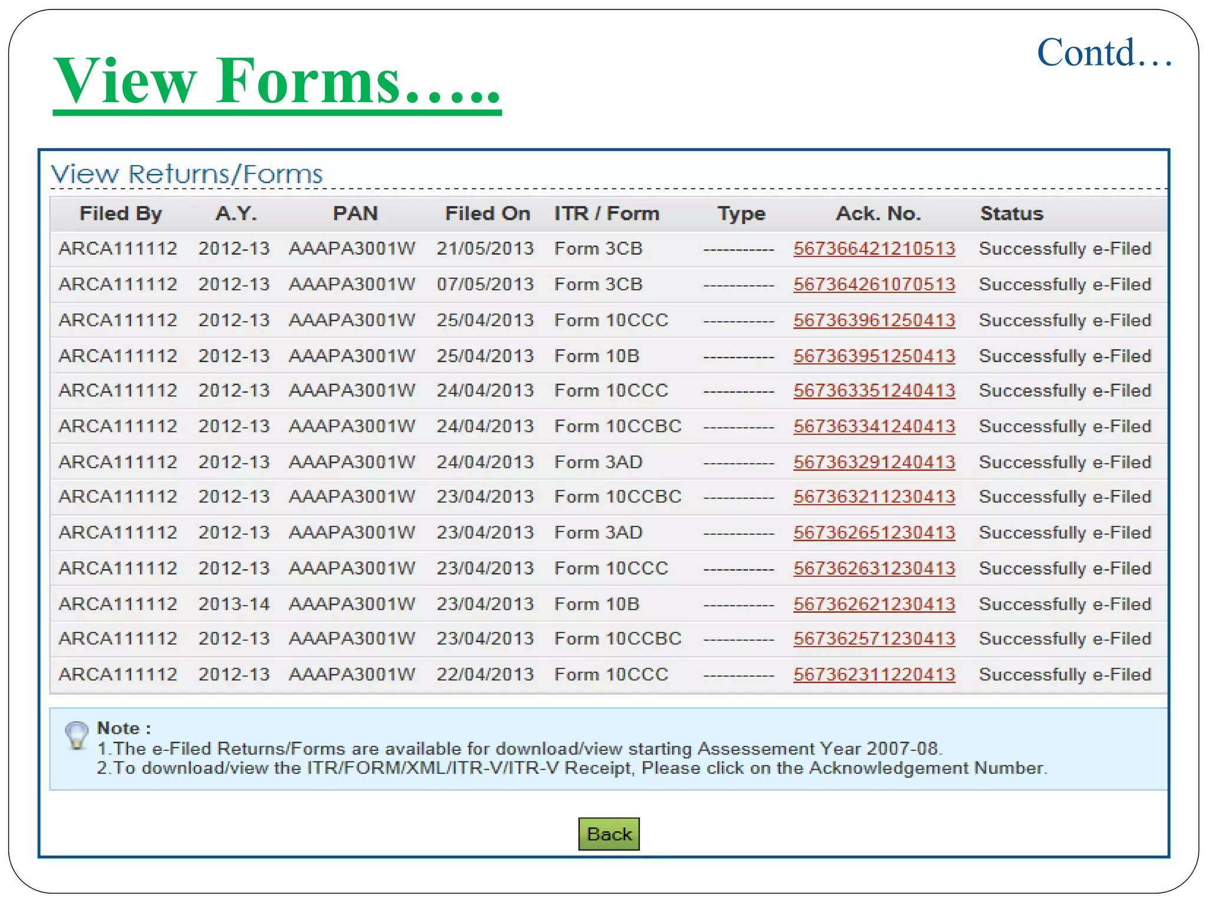The height and width of the screenshot is (906, 1208).
Task: Click Form 10CCC filed on 25/04/2013
Action: click(611, 320)
